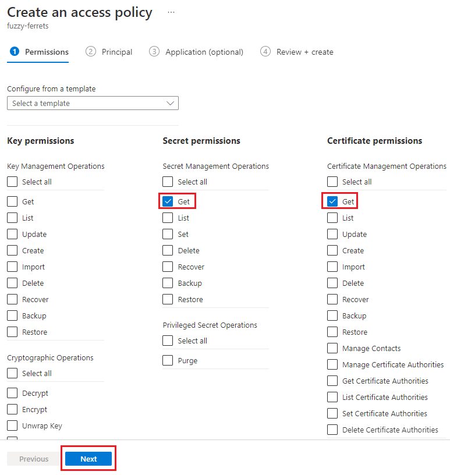Click the Previous button
450x475 pixels.
33,459
